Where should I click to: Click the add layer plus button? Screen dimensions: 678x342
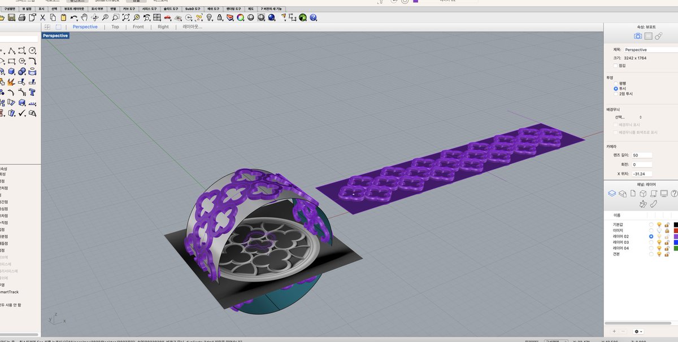[x=614, y=331]
